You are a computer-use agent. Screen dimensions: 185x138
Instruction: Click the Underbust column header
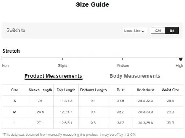(x=145, y=90)
